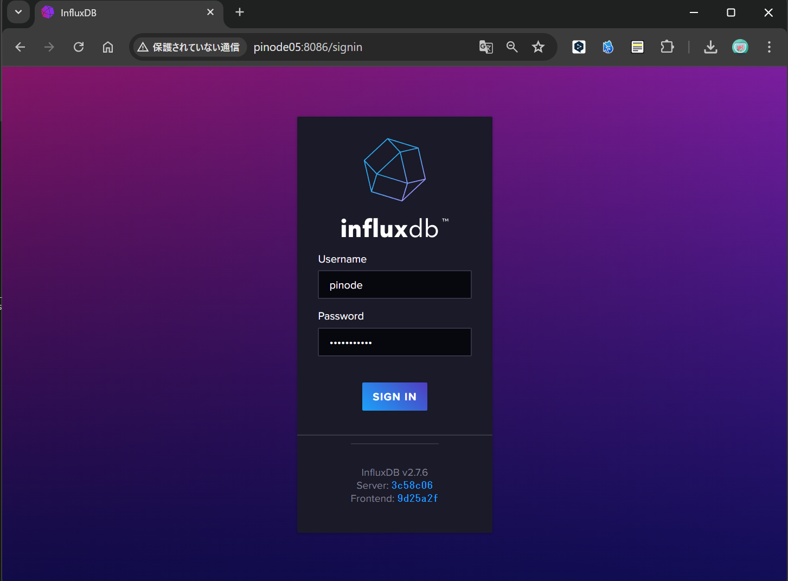Click the browser forward arrow

(49, 47)
